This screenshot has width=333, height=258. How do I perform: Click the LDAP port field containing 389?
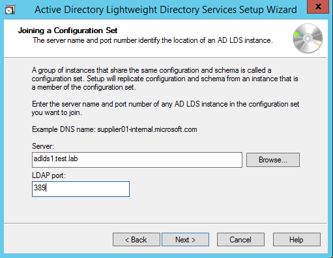81,189
